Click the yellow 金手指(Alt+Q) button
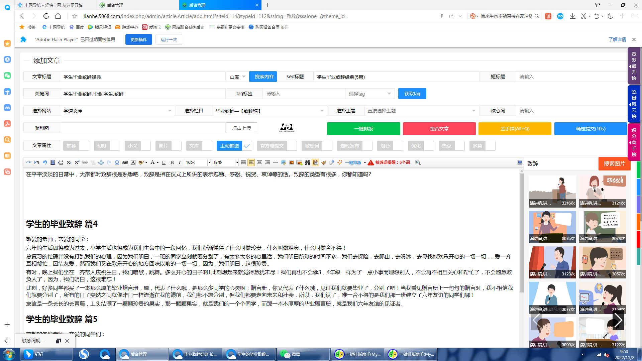This screenshot has height=361, width=642. click(515, 129)
